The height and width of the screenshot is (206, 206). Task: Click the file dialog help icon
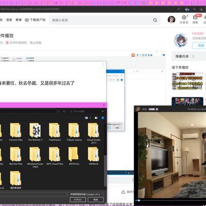click(x=102, y=118)
